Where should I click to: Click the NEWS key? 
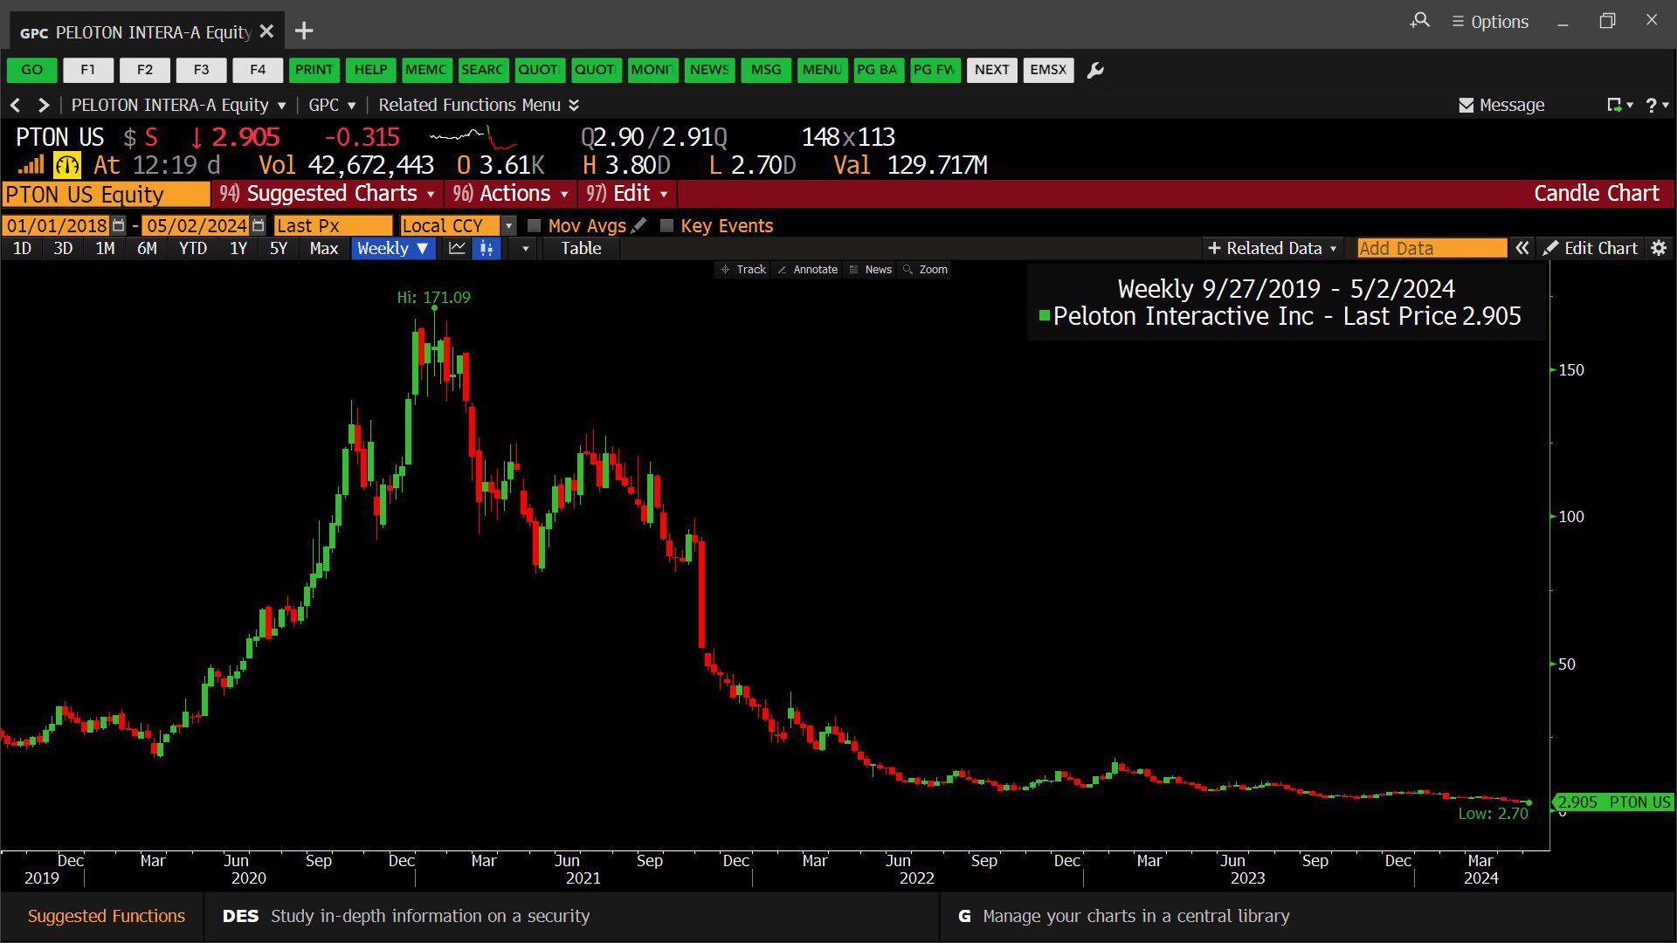tap(709, 70)
